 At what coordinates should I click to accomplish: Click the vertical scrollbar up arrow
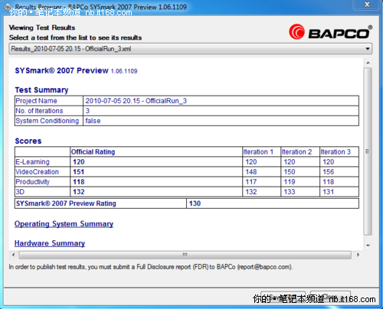(368, 63)
